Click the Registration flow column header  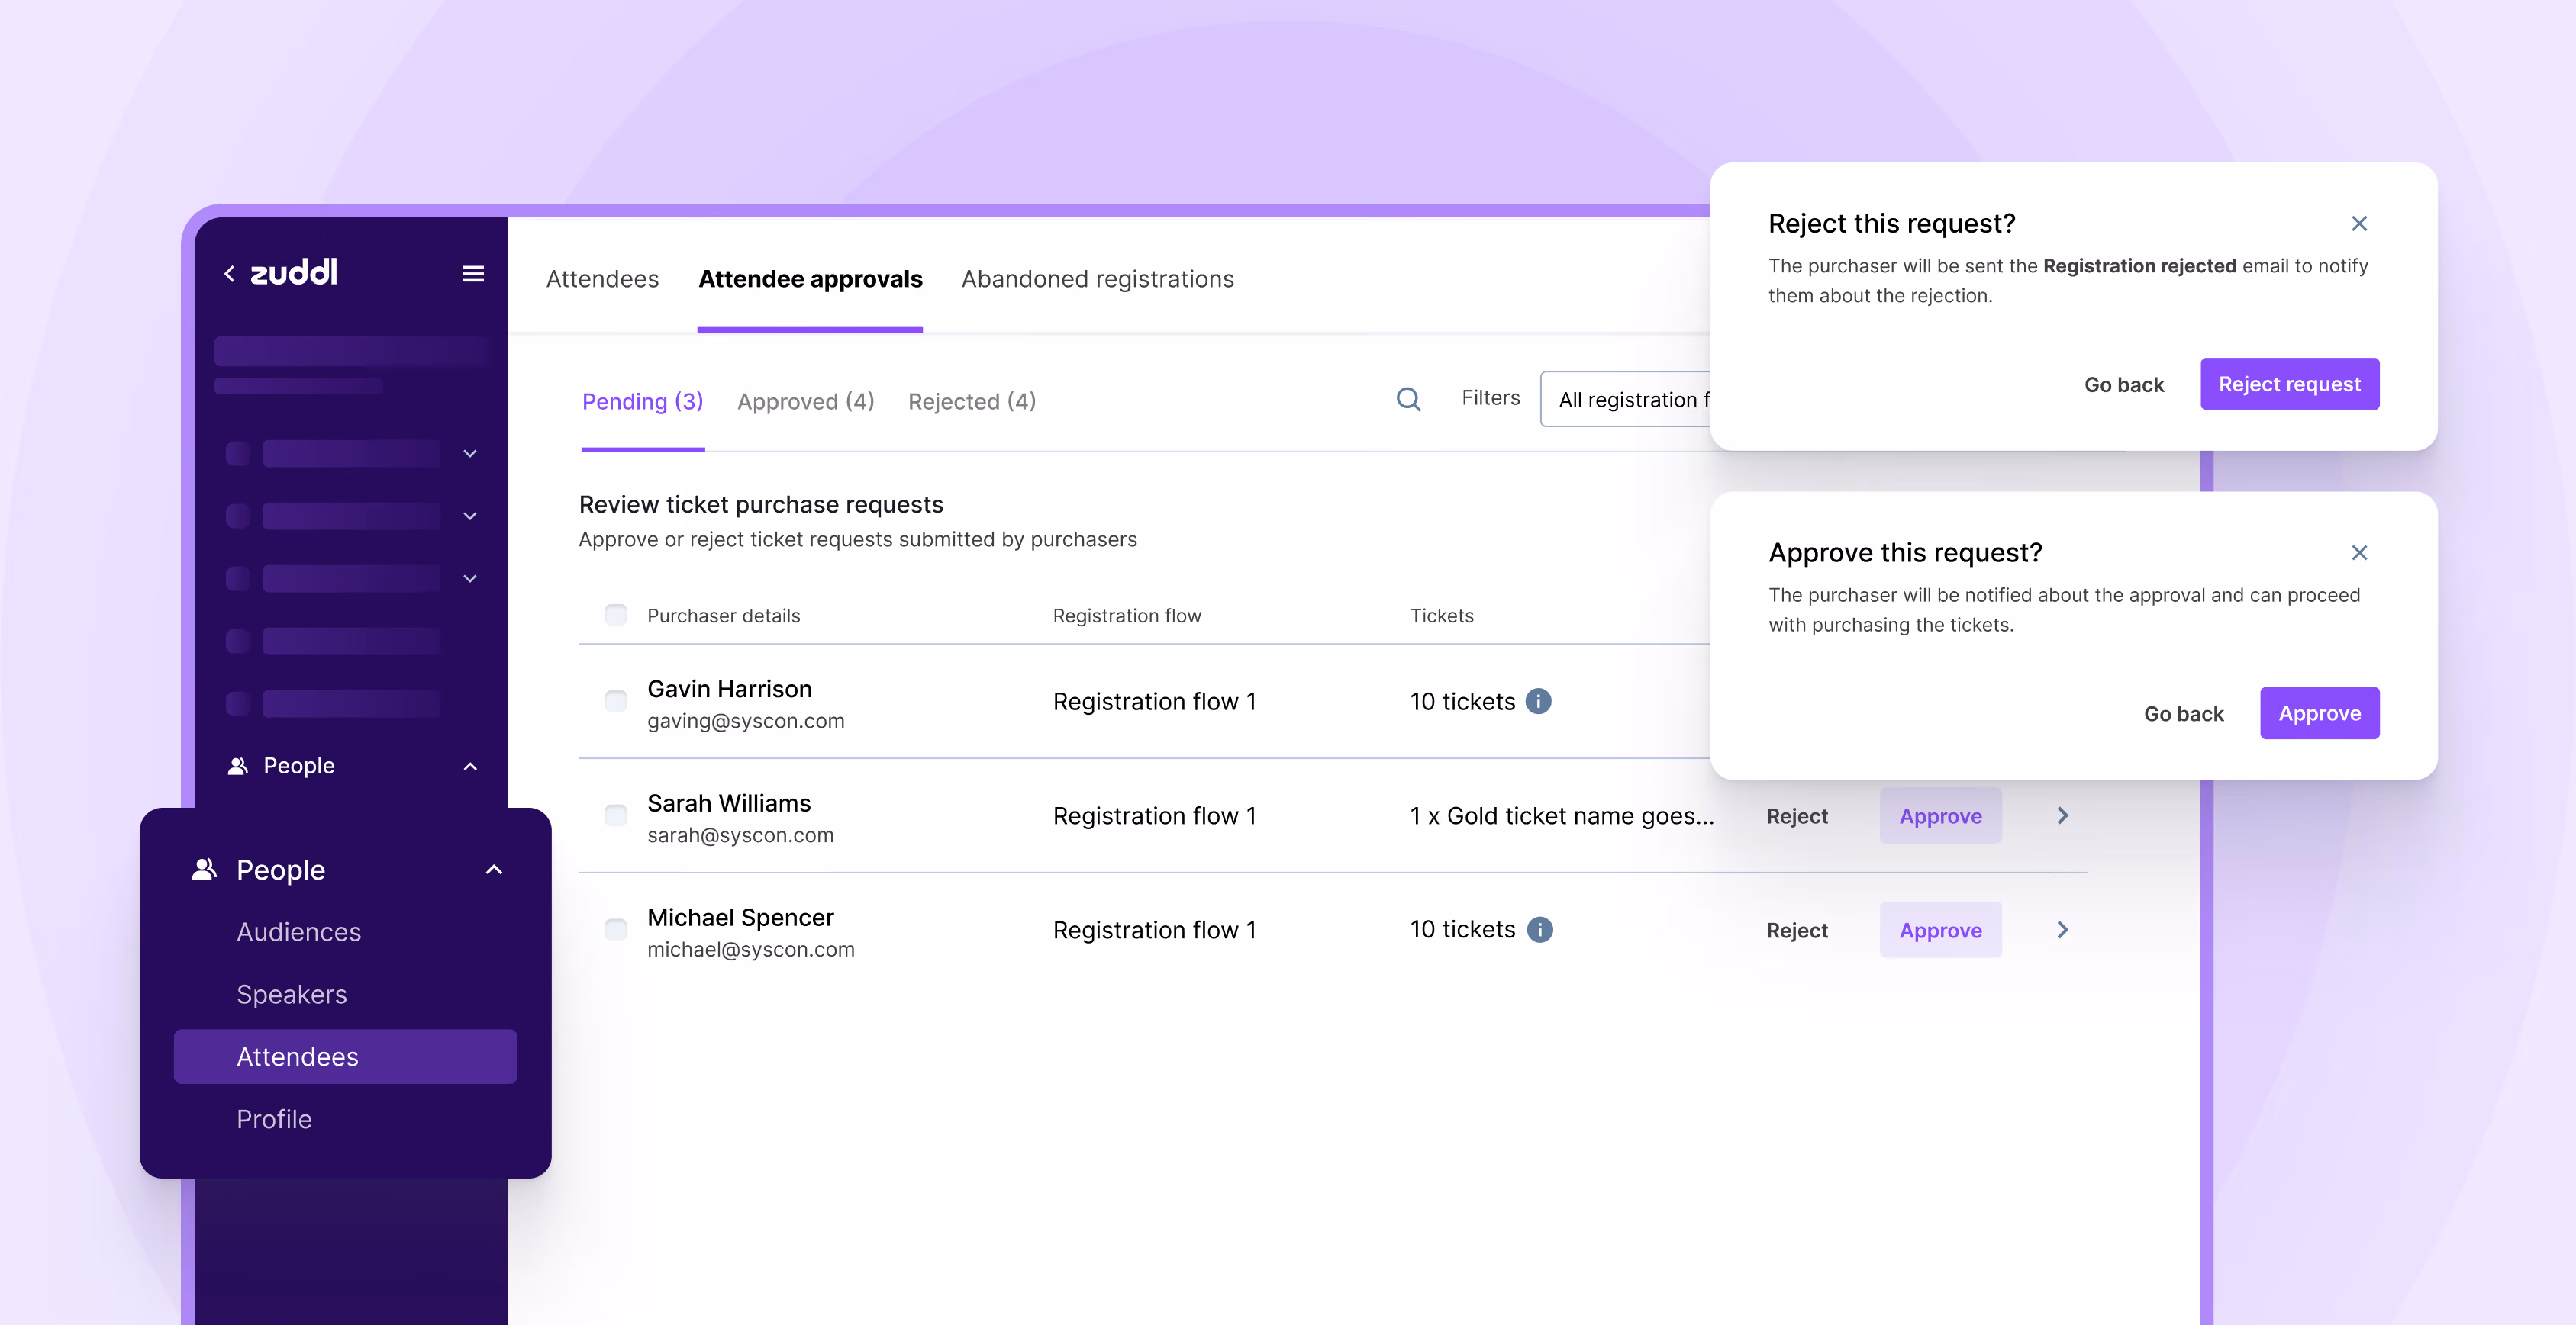(x=1126, y=616)
